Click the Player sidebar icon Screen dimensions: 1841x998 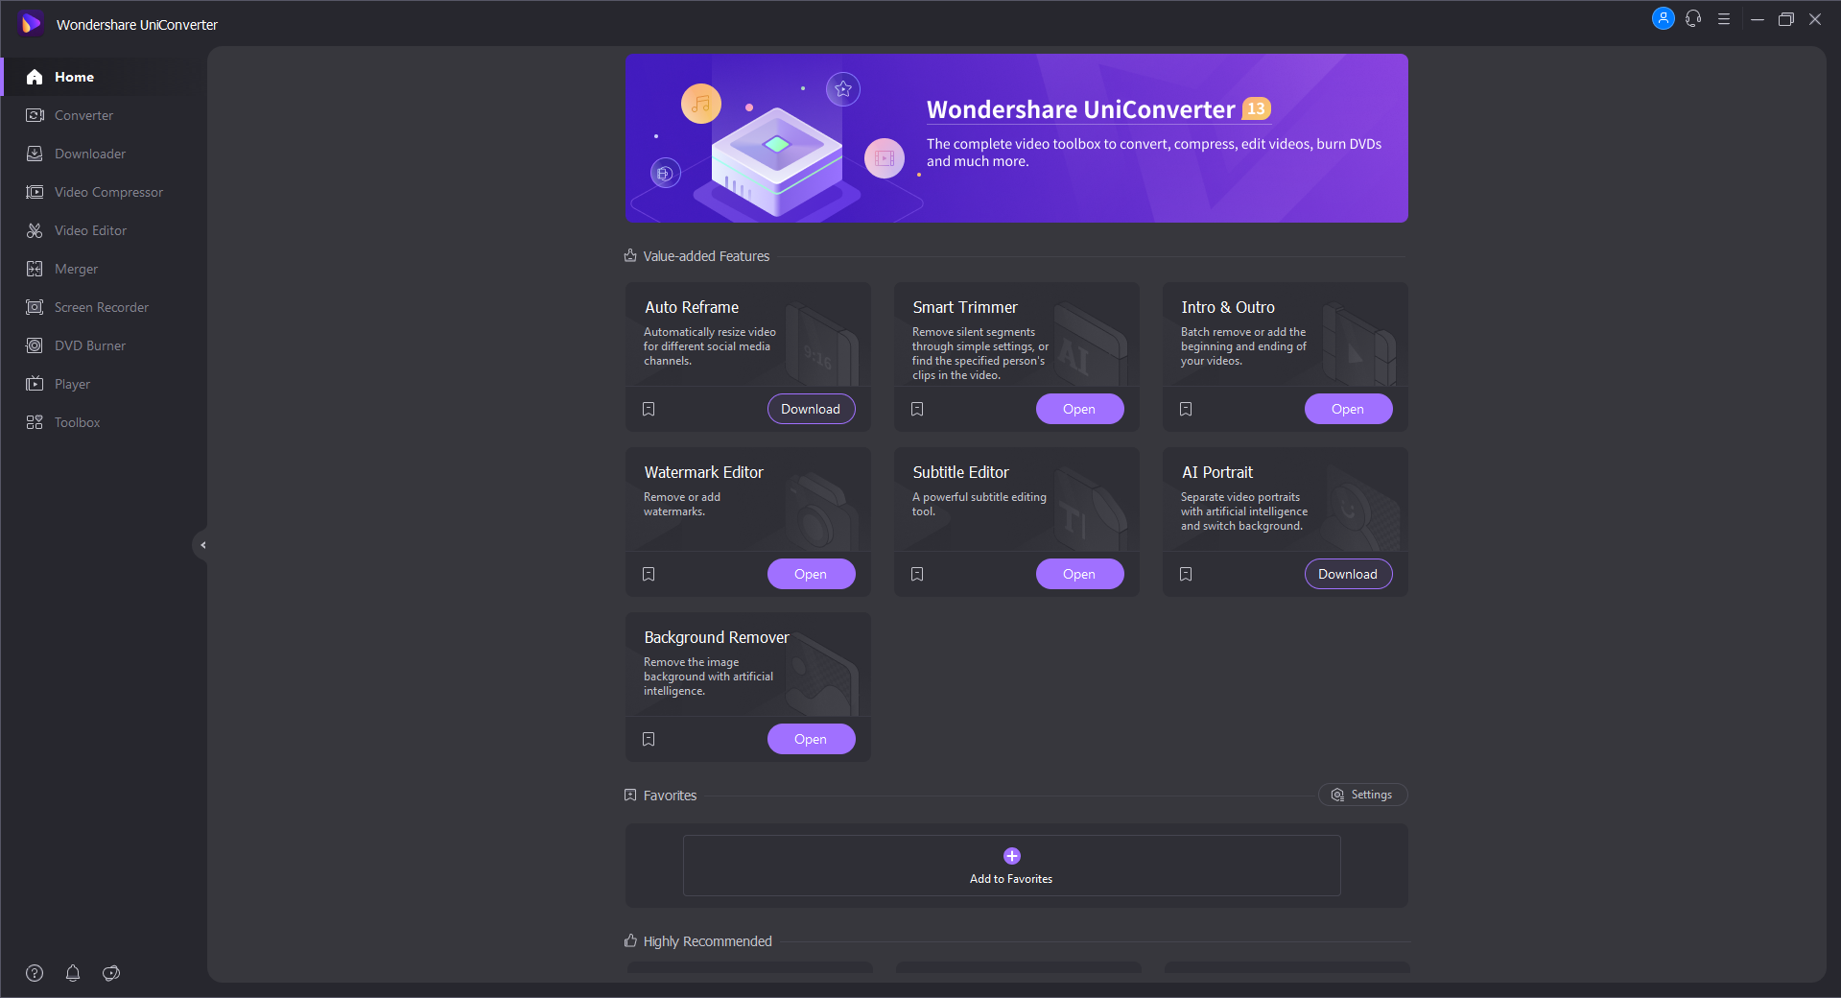35,384
